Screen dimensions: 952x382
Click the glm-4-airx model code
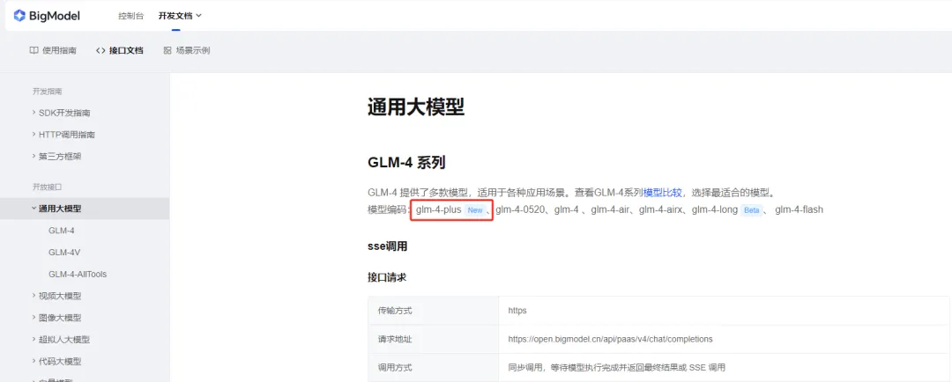pyautogui.click(x=662, y=209)
